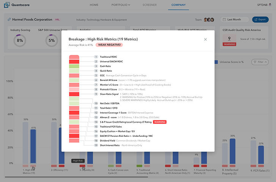Select 6. Short Interest Ratio category label
This screenshot has width=276, height=182.
(178, 171)
